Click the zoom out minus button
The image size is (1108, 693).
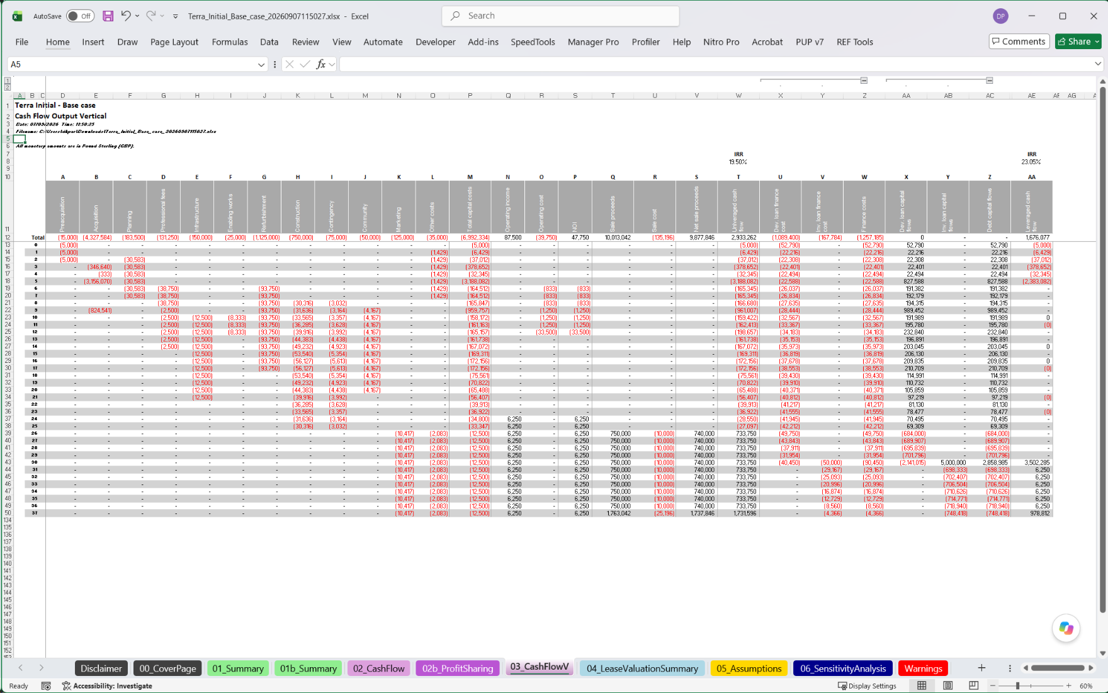coord(993,685)
